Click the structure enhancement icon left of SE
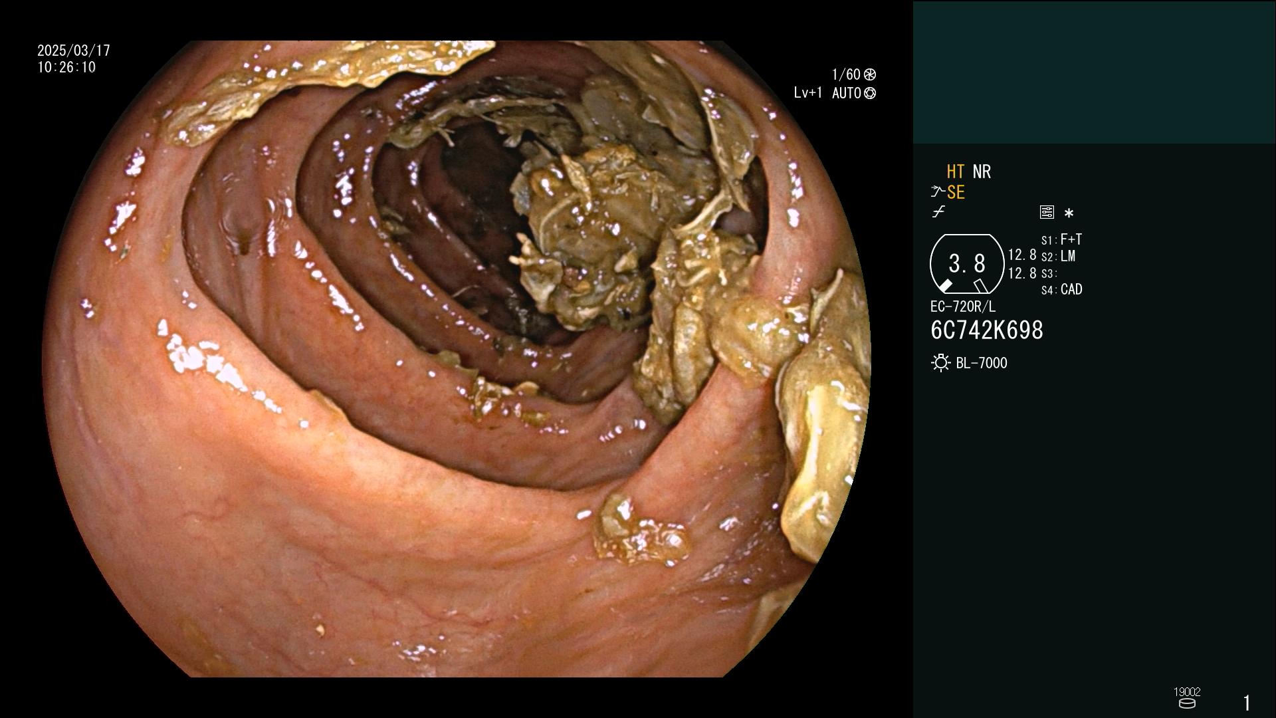 [938, 192]
